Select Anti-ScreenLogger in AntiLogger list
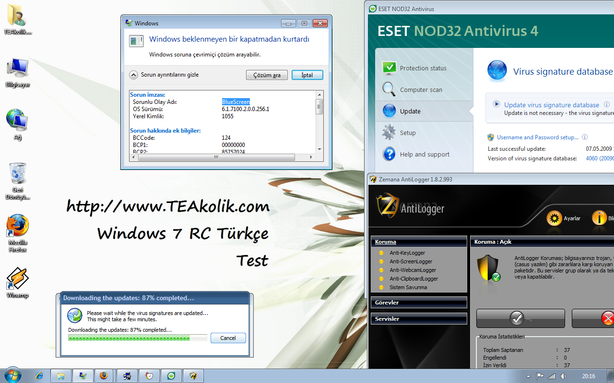The height and width of the screenshot is (383, 614). [411, 261]
